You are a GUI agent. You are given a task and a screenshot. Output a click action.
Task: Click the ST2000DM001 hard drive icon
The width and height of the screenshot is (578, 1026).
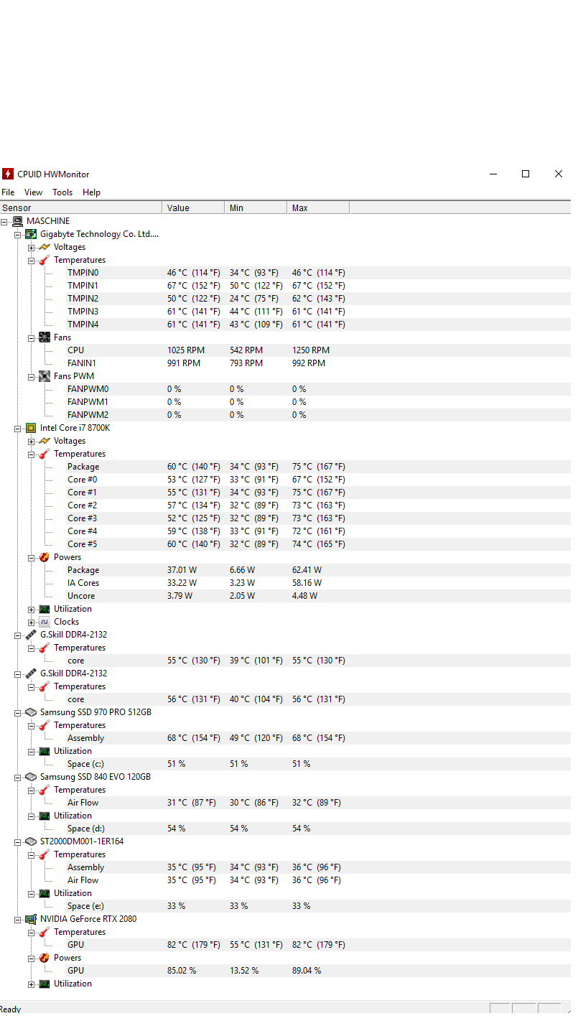(31, 841)
